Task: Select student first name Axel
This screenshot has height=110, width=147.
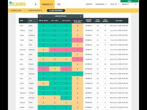Action: click(x=21, y=26)
